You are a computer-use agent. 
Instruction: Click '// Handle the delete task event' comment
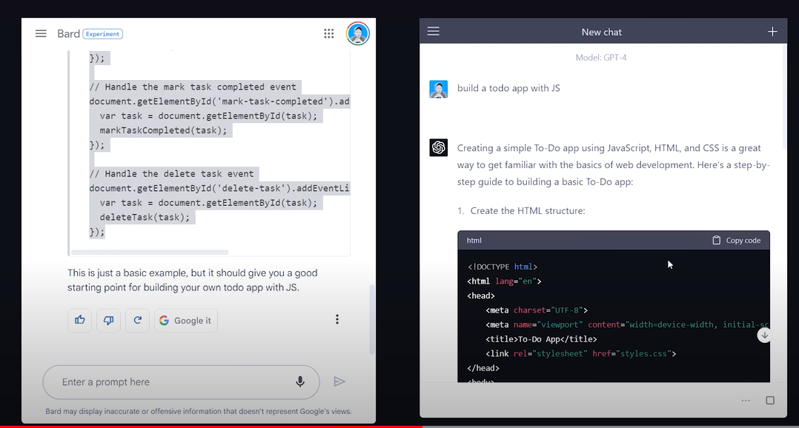[171, 173]
